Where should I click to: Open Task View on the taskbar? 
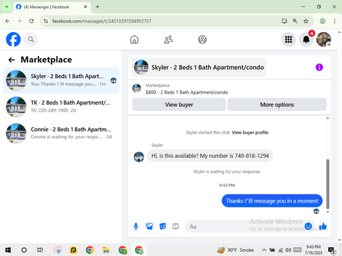(x=40, y=250)
